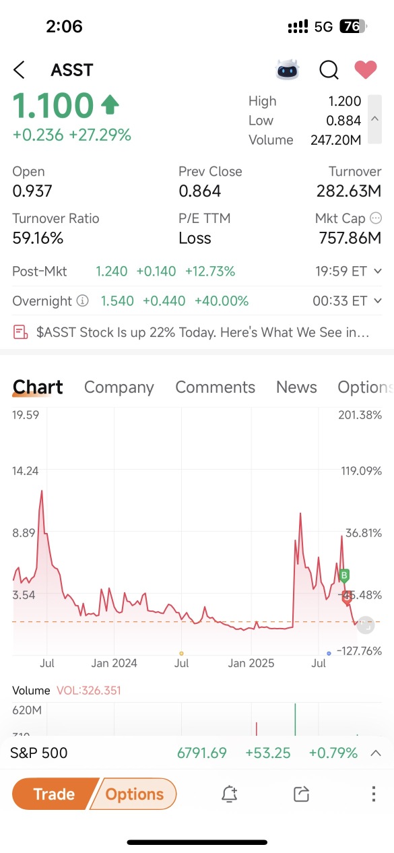Expand the S&P 500 index bar chevron

click(x=376, y=753)
